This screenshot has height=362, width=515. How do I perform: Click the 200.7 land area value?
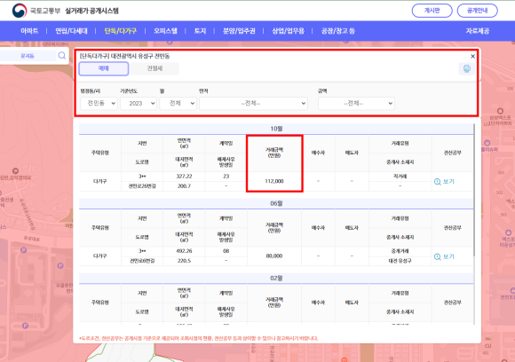(x=184, y=186)
